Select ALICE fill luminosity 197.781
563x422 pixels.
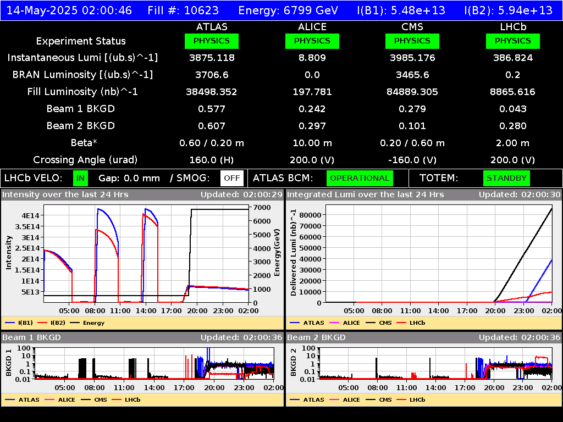[x=312, y=92]
